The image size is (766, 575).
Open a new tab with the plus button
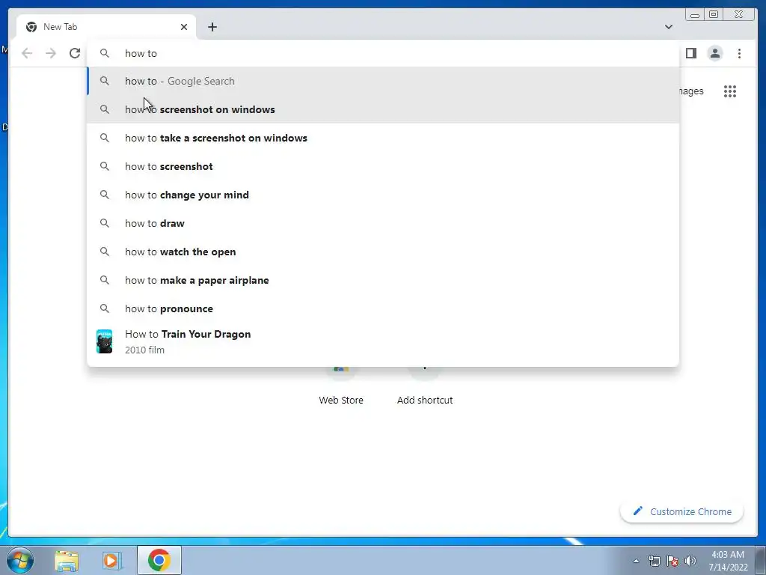coord(212,27)
